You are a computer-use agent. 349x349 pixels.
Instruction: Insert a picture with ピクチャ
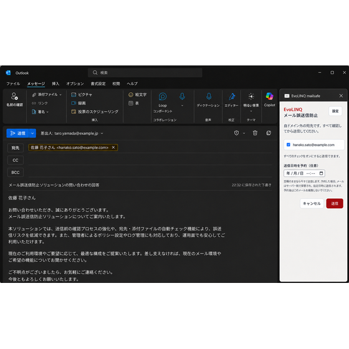(82, 95)
